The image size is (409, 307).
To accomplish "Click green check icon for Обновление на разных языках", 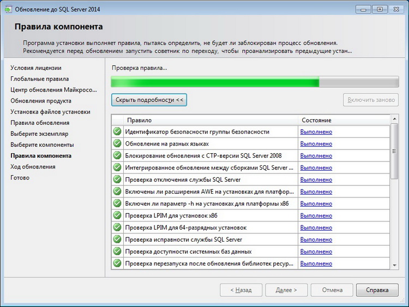I will click(x=117, y=143).
